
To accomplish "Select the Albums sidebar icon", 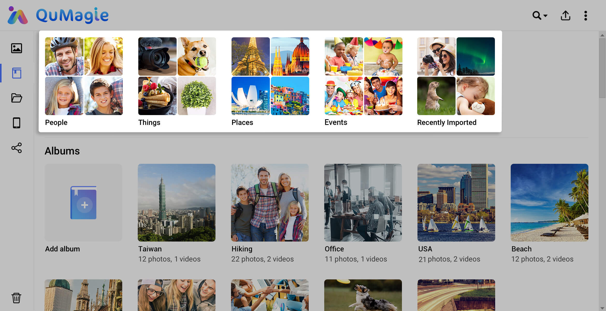I will click(x=17, y=73).
